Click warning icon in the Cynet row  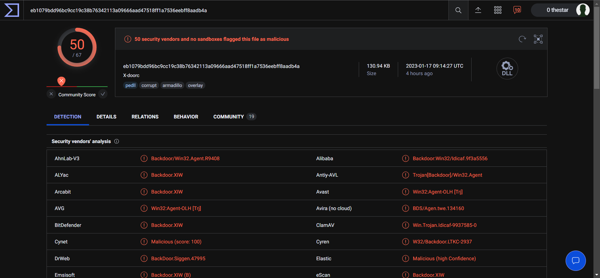pyautogui.click(x=144, y=242)
